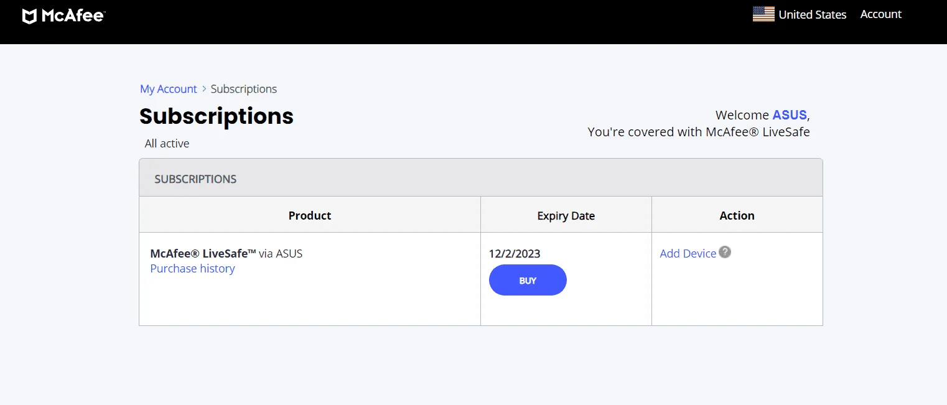Image resolution: width=947 pixels, height=405 pixels.
Task: Click the 12/2/2023 expiry date
Action: (515, 254)
